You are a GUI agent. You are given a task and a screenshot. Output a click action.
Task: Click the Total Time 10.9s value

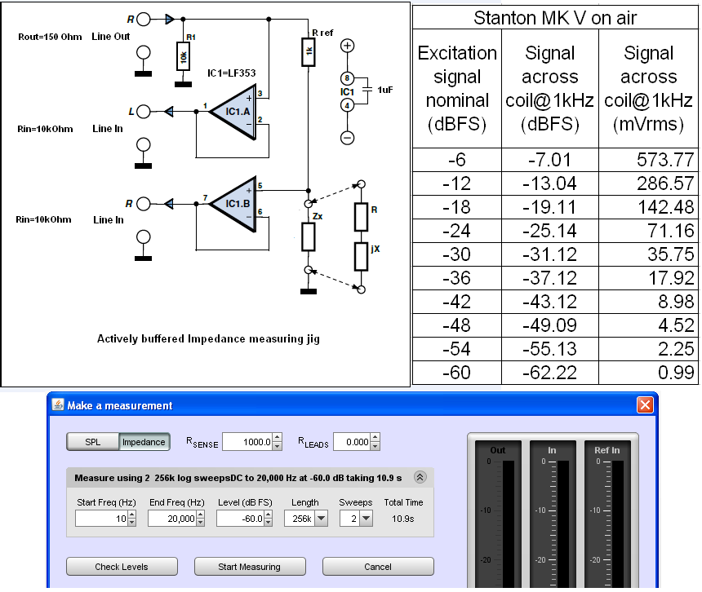[x=403, y=519]
